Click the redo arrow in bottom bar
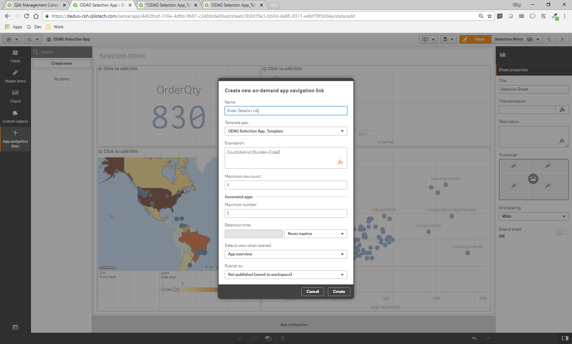The height and width of the screenshot is (344, 572). [x=489, y=338]
